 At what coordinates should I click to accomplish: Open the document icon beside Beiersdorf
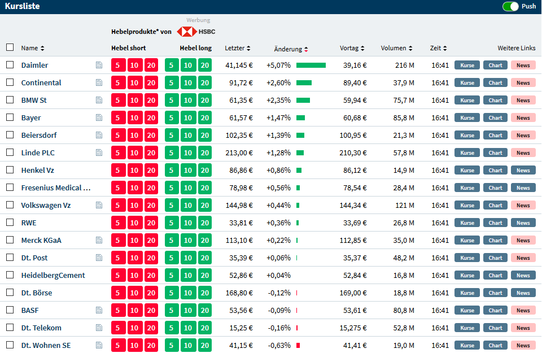[99, 135]
